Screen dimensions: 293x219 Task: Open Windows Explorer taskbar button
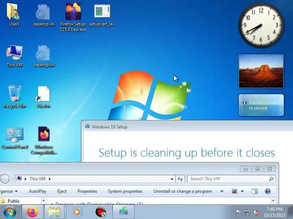(x=54, y=212)
